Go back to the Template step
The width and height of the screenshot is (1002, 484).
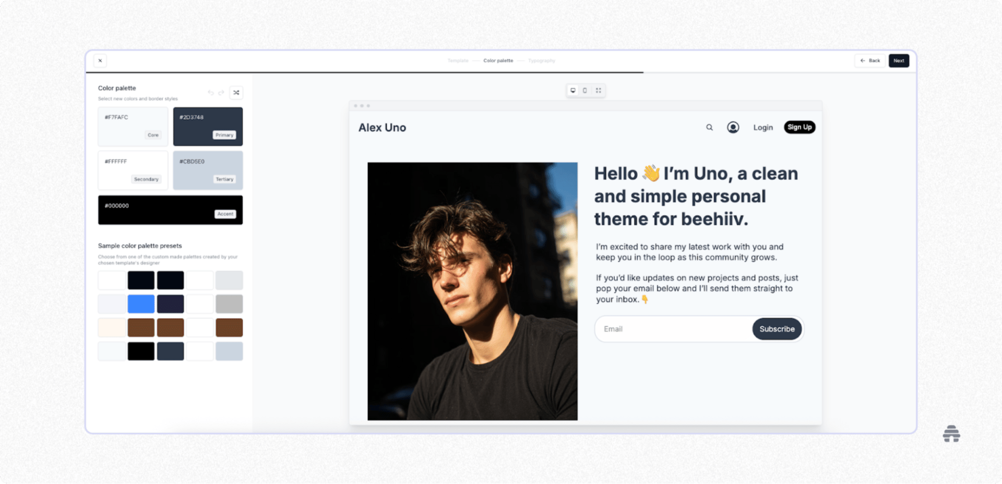coord(458,60)
